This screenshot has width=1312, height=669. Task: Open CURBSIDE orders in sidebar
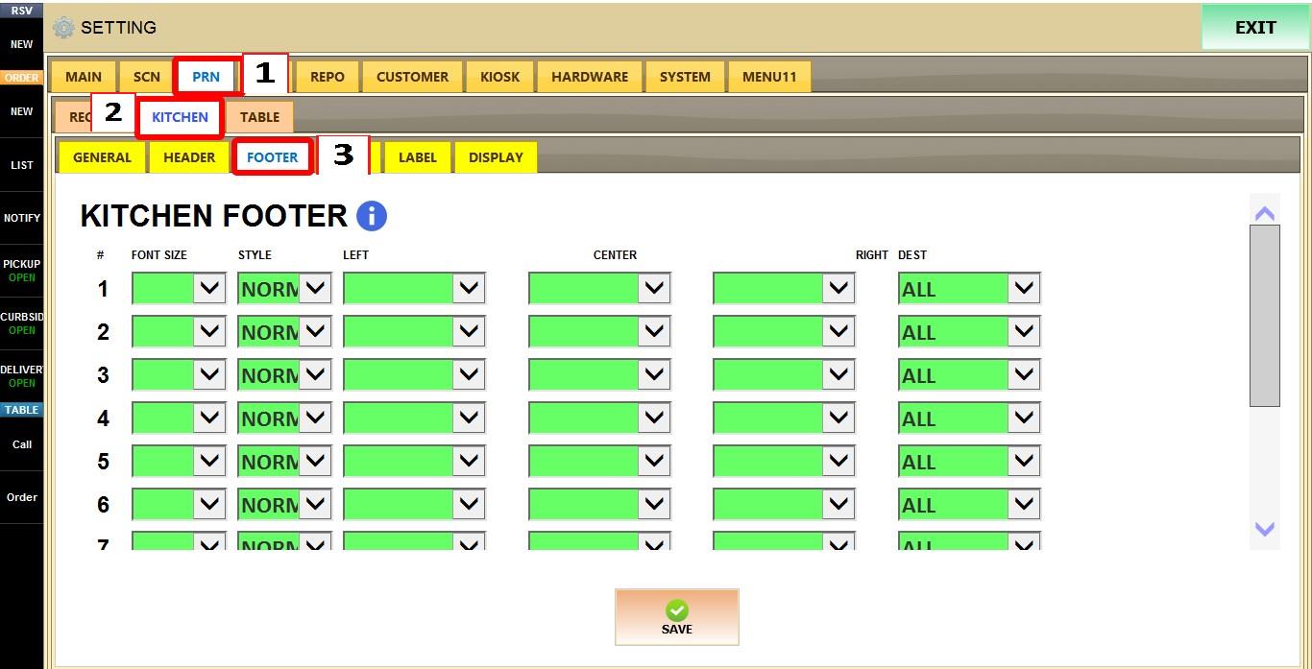(x=21, y=323)
